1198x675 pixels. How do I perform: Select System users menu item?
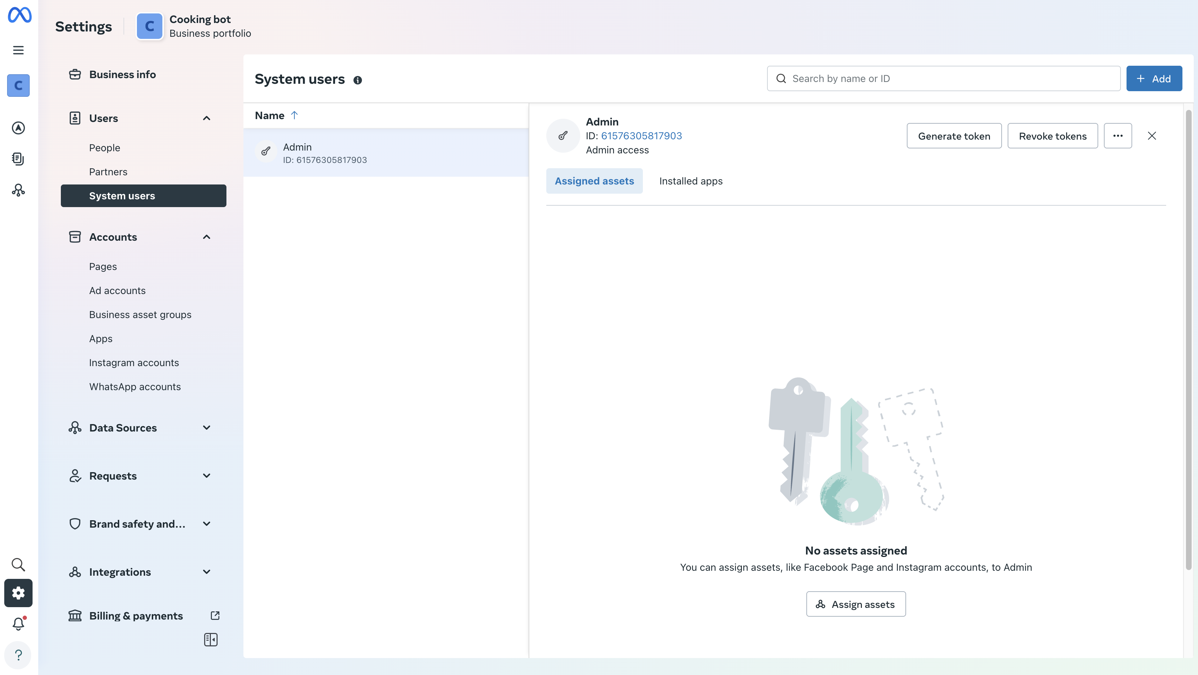tap(143, 195)
